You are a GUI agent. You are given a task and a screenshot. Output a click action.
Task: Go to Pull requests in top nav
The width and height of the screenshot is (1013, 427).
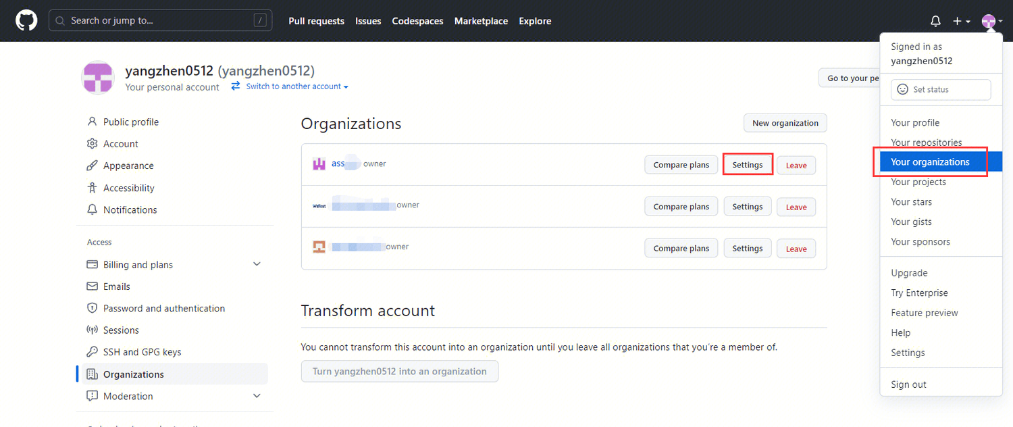[316, 21]
